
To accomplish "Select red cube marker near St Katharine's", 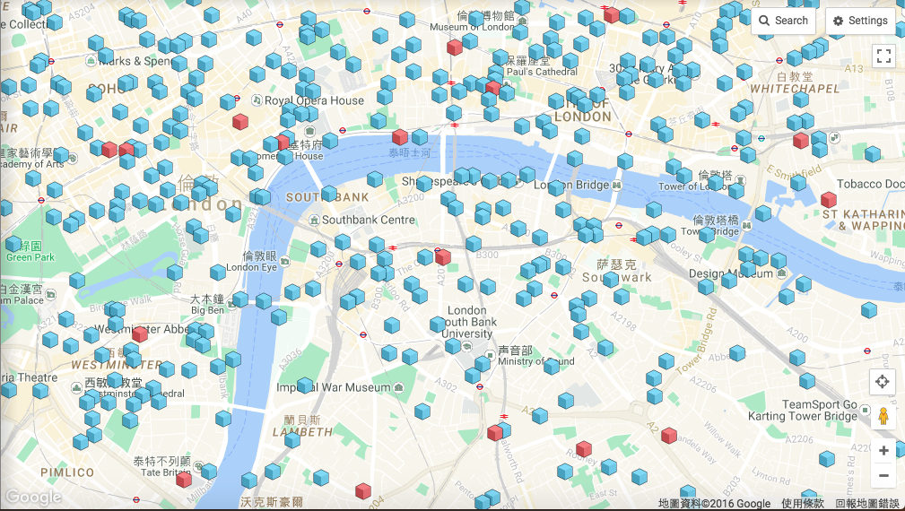I will point(829,200).
